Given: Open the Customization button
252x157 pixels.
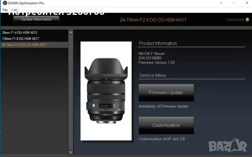Looking at the screenshot, I should tap(166, 125).
